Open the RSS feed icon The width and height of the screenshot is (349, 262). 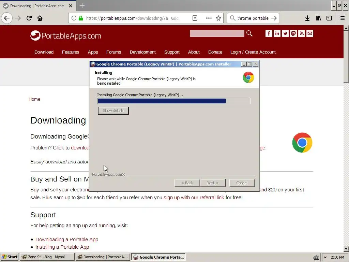(302, 33)
